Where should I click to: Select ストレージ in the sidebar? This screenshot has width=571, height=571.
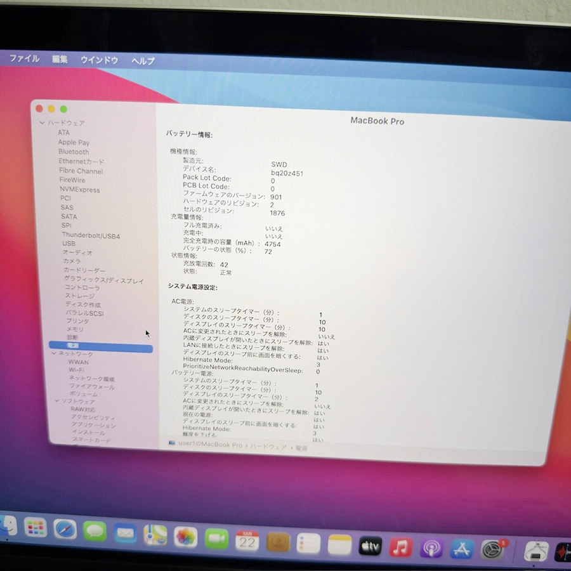pos(80,296)
